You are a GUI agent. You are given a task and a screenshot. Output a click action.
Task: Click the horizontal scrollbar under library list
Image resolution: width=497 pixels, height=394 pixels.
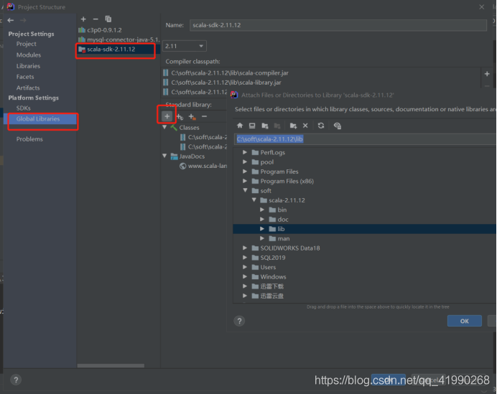[111, 365]
